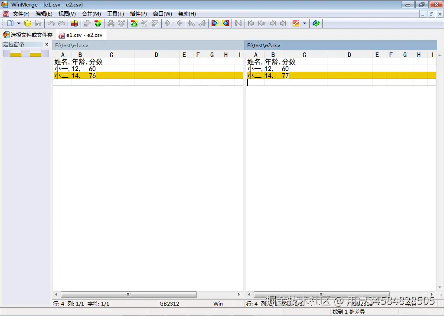Select the Open files folder icon
444x316 pixels.
click(27, 23)
